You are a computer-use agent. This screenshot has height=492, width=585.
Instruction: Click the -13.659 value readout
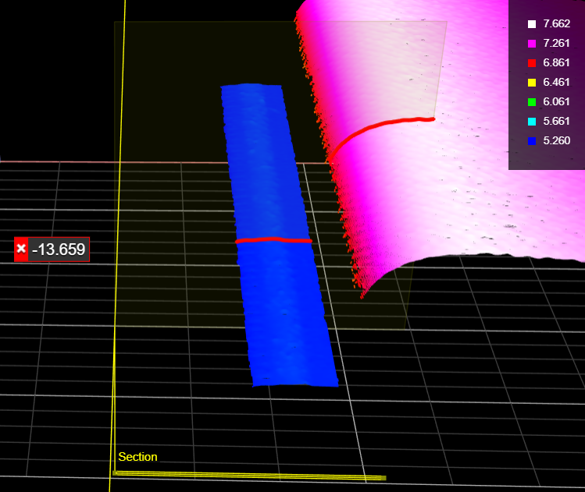coord(59,250)
